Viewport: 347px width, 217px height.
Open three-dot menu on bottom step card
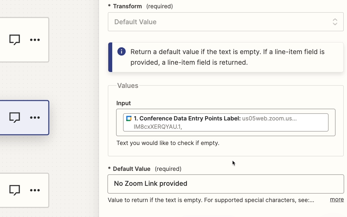point(35,190)
